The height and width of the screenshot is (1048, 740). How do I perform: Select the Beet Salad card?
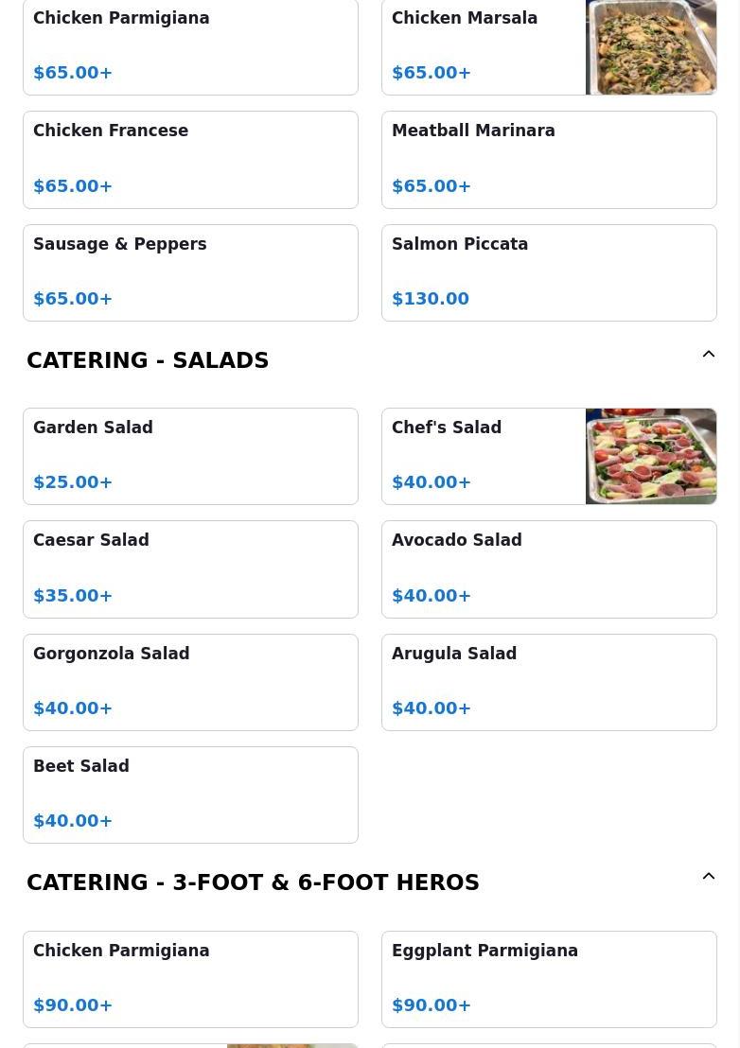(x=190, y=795)
